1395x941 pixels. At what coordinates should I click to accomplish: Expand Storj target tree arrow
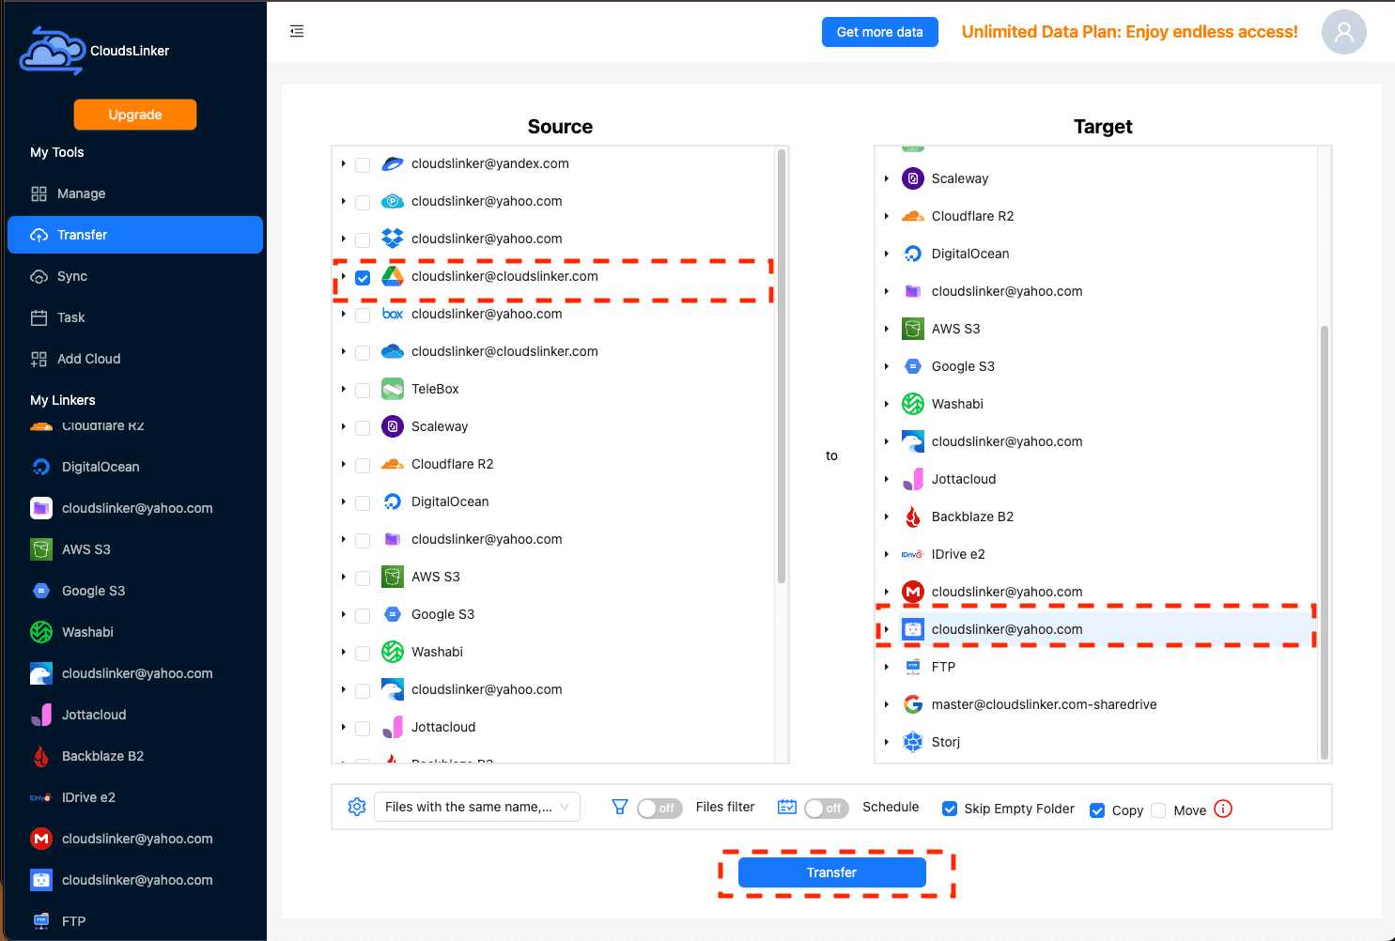886,742
